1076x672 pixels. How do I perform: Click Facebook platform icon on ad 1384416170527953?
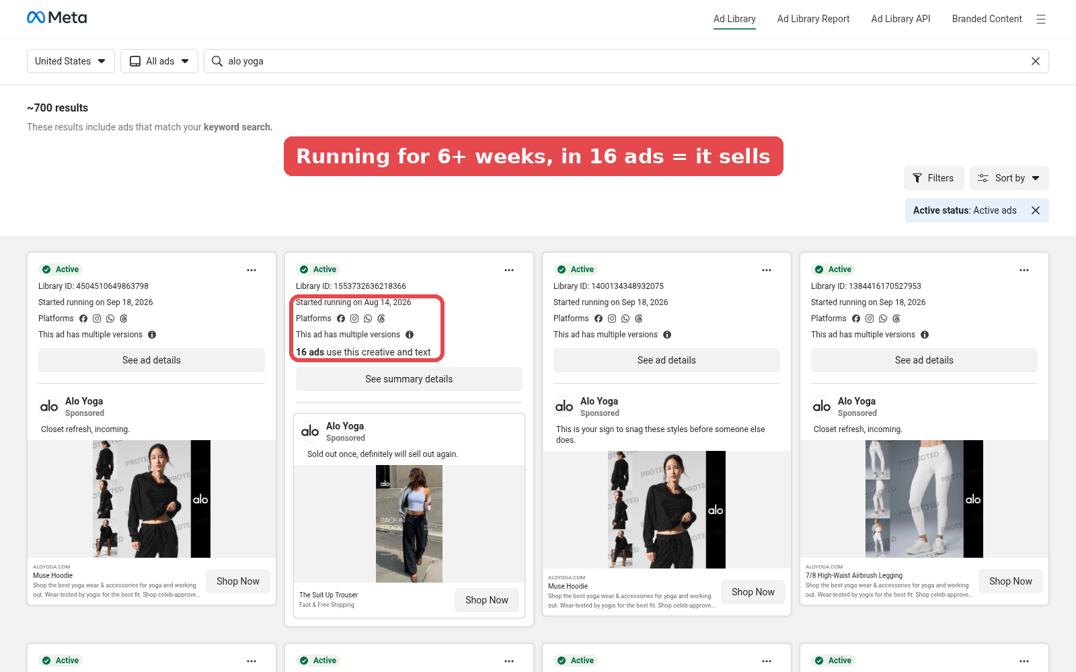tap(856, 319)
